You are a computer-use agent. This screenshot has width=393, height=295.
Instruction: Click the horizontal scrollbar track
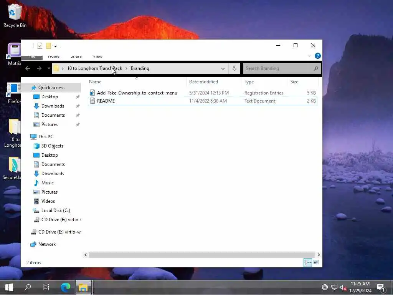click(x=202, y=255)
